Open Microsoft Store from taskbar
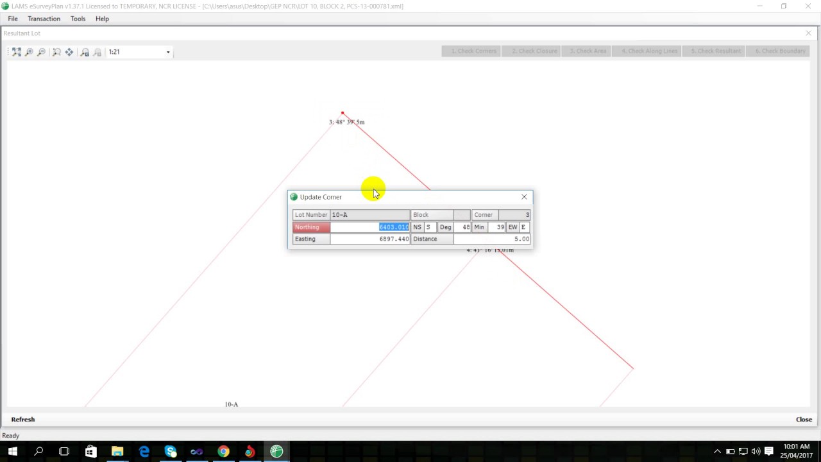The image size is (821, 462). (x=90, y=452)
